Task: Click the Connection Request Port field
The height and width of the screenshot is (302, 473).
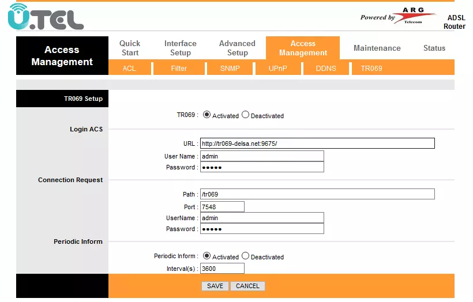Action: pyautogui.click(x=222, y=207)
